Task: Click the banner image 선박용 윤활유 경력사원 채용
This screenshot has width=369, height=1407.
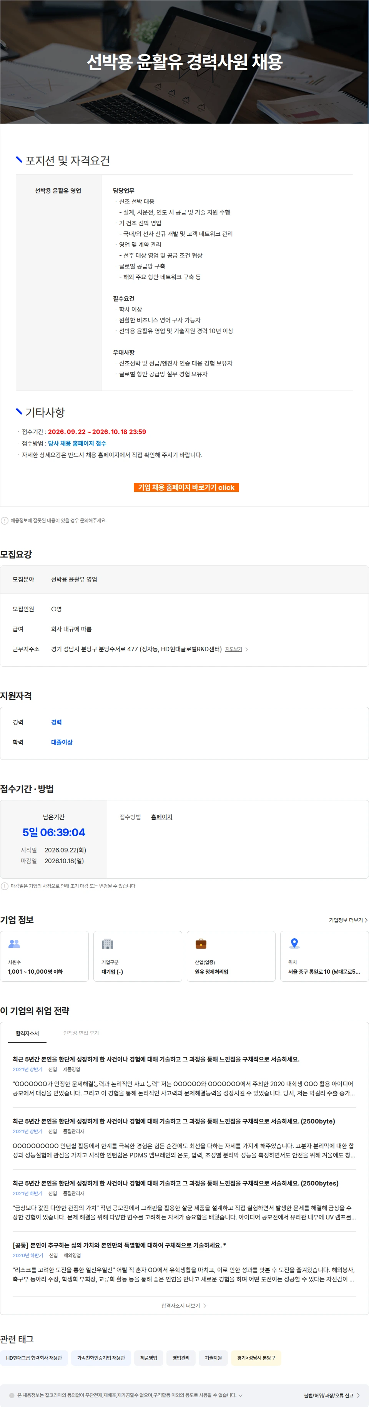Action: [184, 62]
